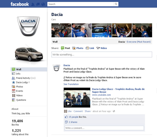Viewport: 157px width, 137px height.
Task: Play the Dacia Lodgy Glace video
Action: click(68, 103)
